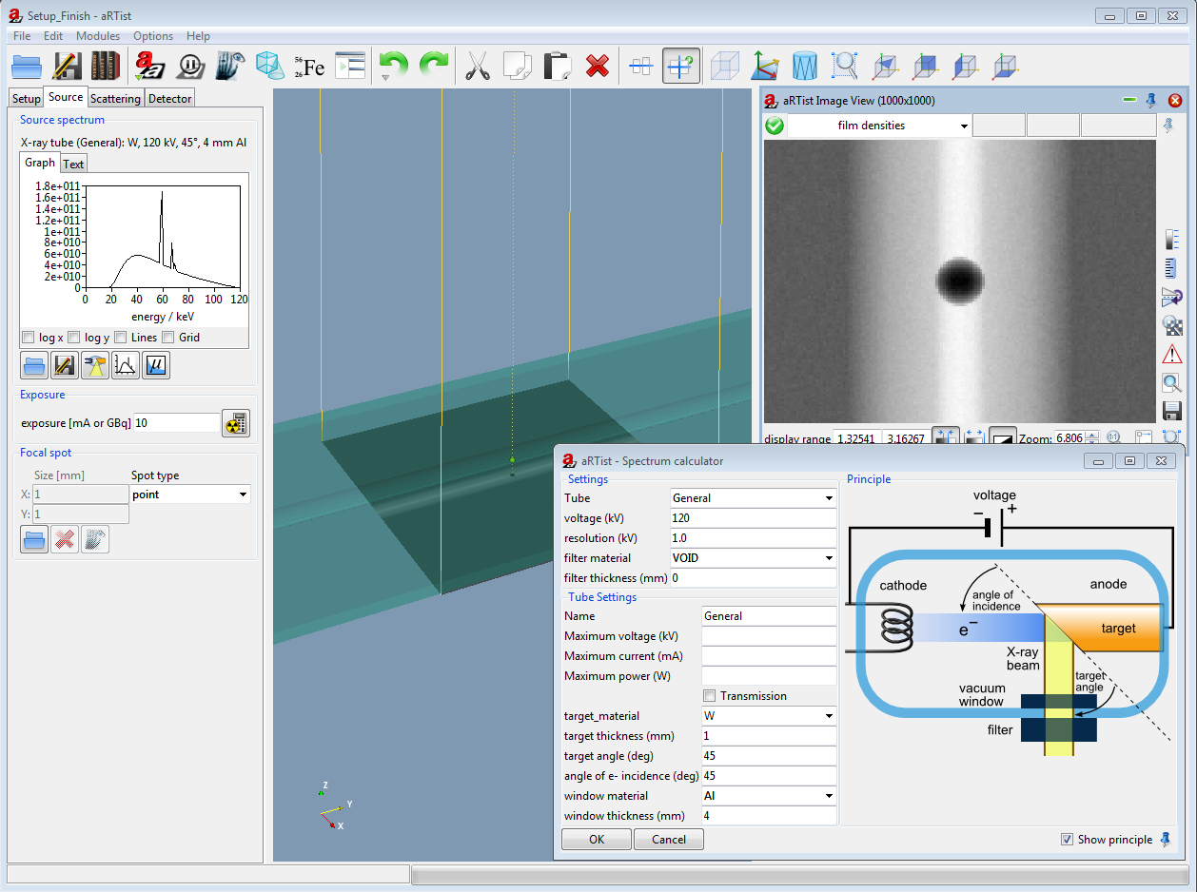This screenshot has height=892, width=1197.
Task: Open the Modules menu
Action: [x=98, y=36]
